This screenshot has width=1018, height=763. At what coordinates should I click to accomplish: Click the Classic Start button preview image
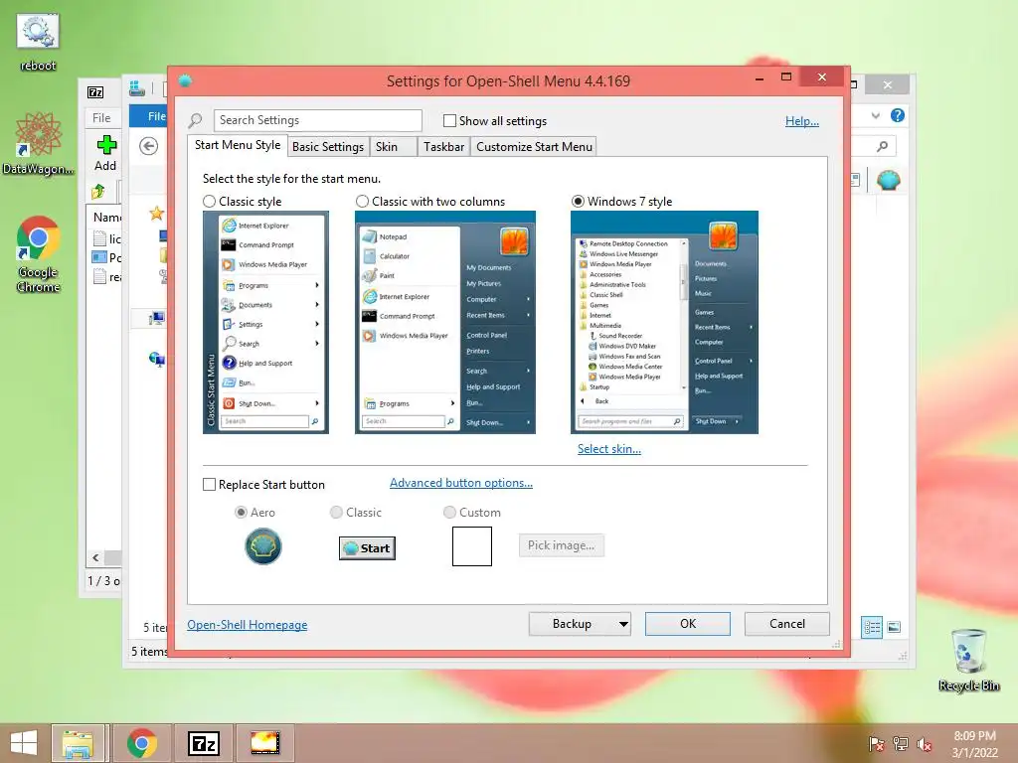point(367,548)
